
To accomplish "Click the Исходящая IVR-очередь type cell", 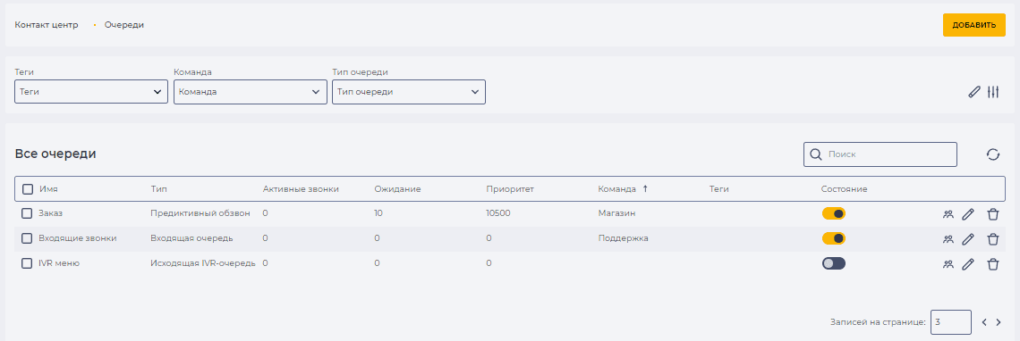I will 203,263.
